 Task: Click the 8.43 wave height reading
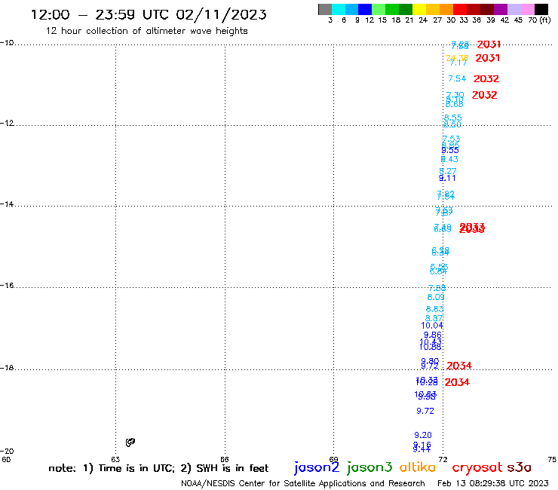449,159
